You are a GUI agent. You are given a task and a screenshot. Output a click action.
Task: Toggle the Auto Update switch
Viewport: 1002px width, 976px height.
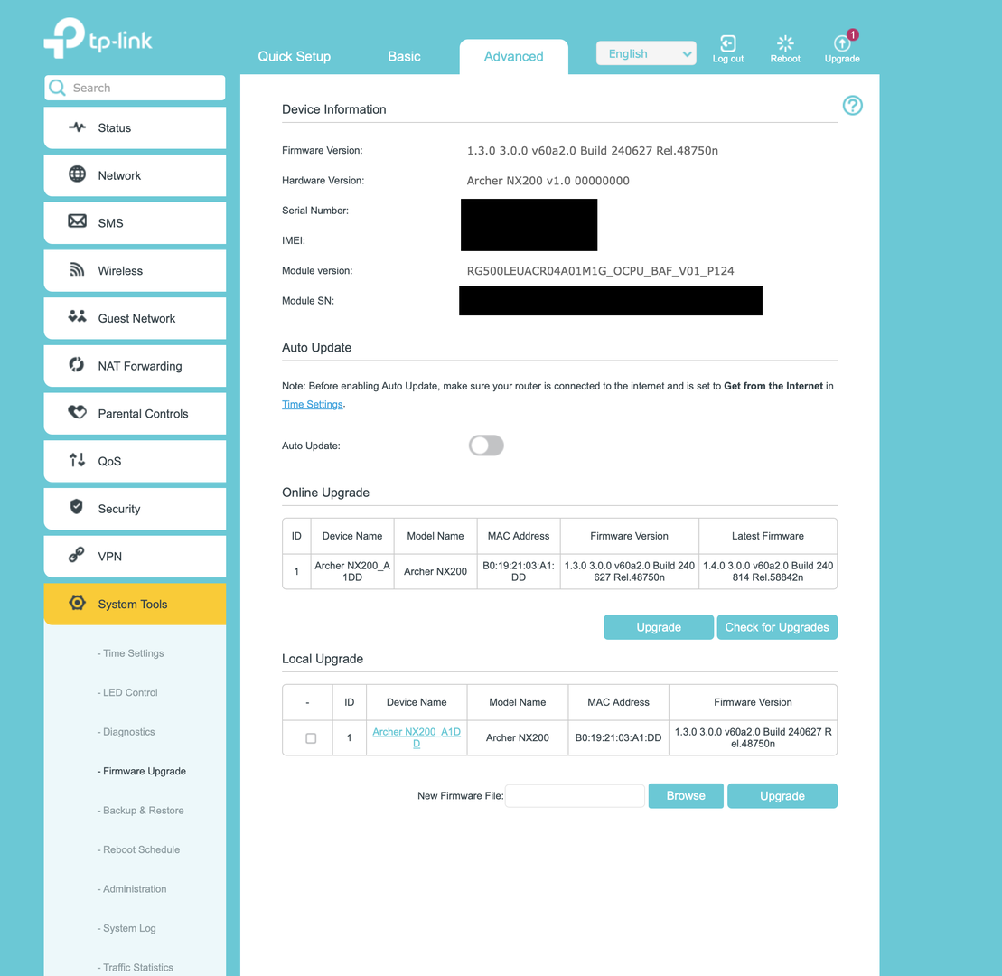486,446
